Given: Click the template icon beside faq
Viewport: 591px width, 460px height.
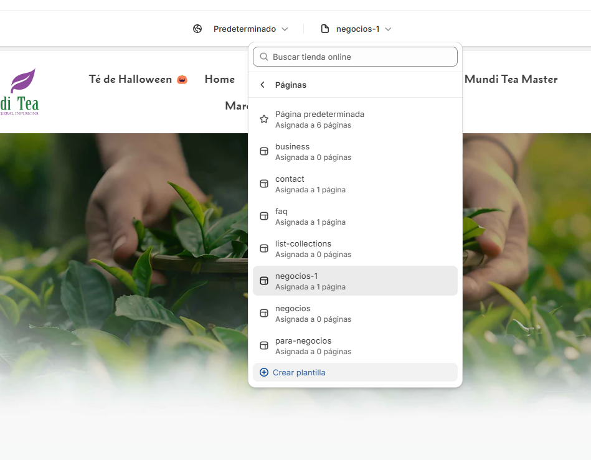Looking at the screenshot, I should pyautogui.click(x=264, y=216).
